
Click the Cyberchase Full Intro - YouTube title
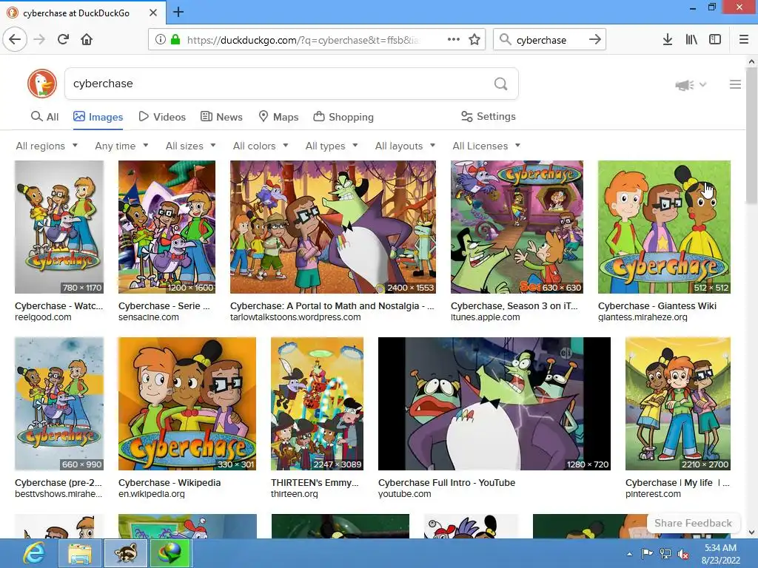[446, 482]
